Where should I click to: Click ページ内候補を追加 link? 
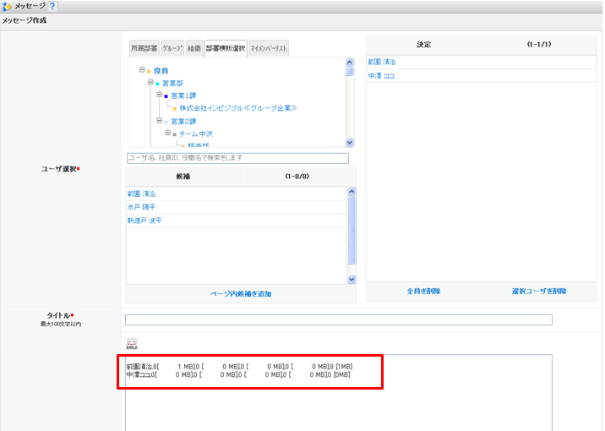pyautogui.click(x=241, y=294)
